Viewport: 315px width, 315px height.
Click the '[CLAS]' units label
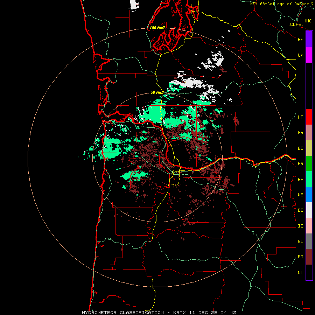[x=296, y=24]
